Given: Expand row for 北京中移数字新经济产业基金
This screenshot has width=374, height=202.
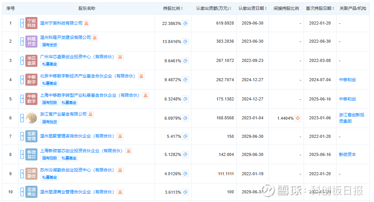Looking at the screenshot, I should (22, 80).
